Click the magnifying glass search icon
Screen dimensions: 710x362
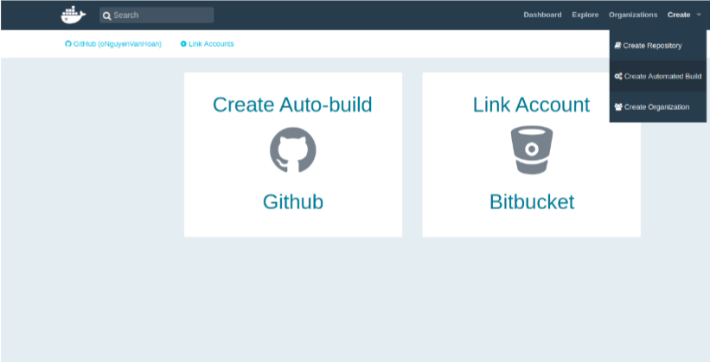[x=106, y=15]
